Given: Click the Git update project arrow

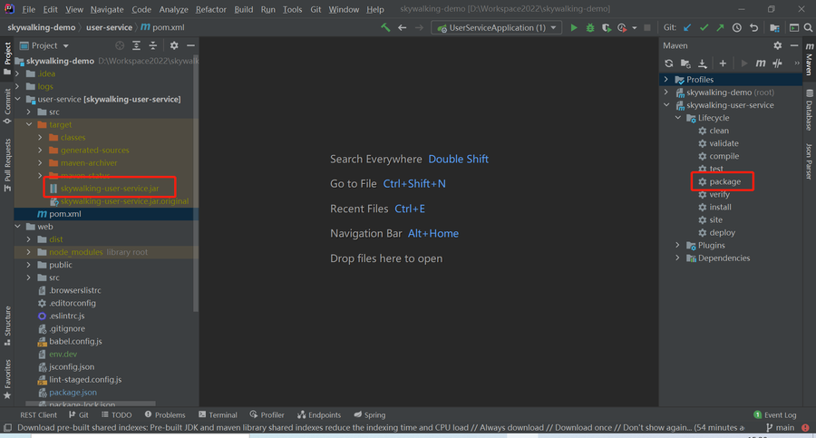Looking at the screenshot, I should point(687,27).
